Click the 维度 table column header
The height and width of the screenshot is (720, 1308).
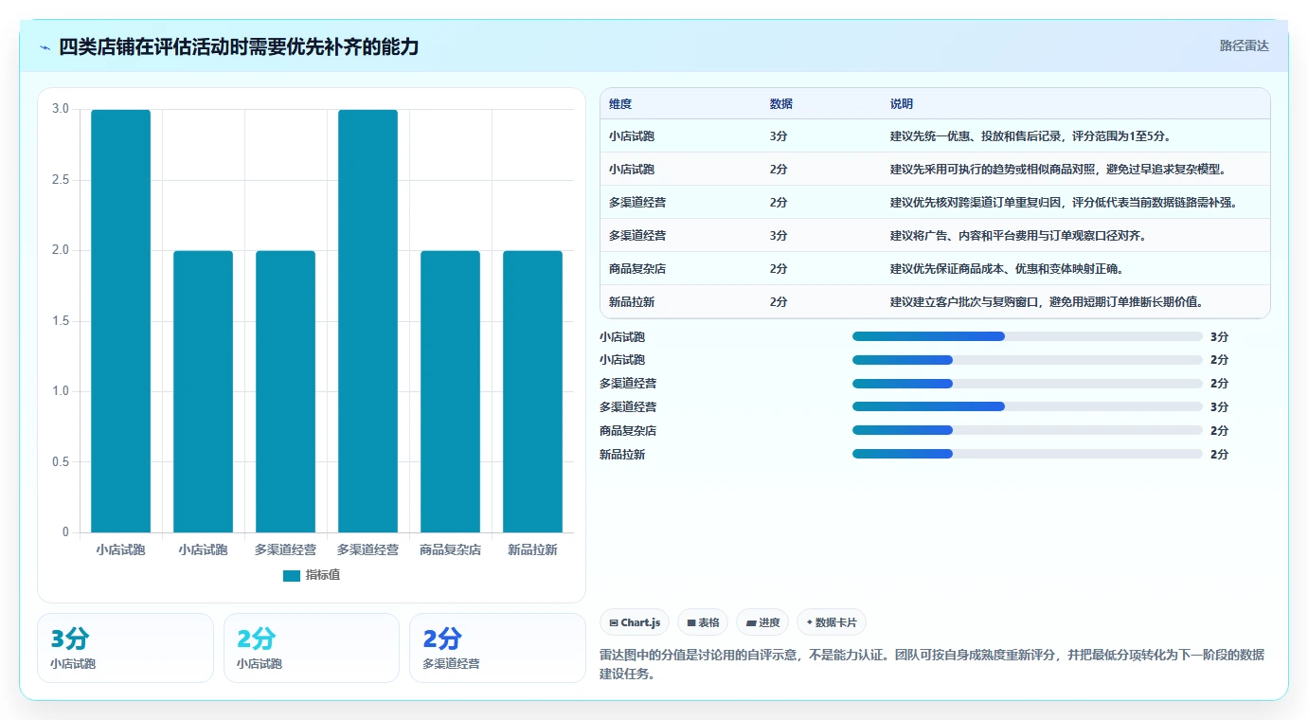click(x=620, y=104)
